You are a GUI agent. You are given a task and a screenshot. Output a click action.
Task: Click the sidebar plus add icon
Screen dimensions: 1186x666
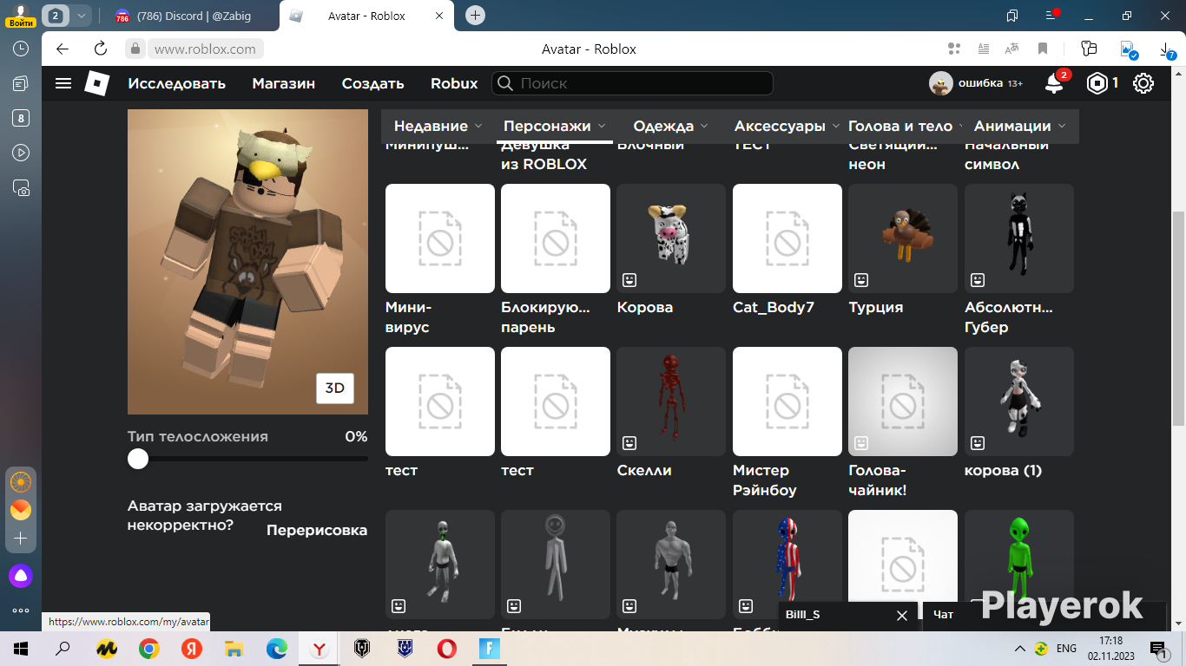pos(21,539)
